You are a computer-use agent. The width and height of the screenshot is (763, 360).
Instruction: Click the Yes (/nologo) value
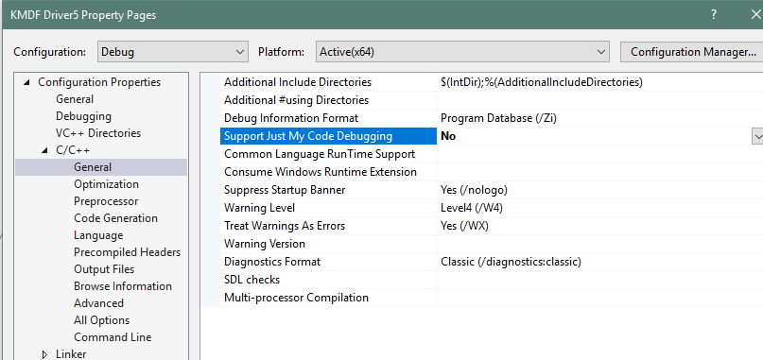pos(474,191)
